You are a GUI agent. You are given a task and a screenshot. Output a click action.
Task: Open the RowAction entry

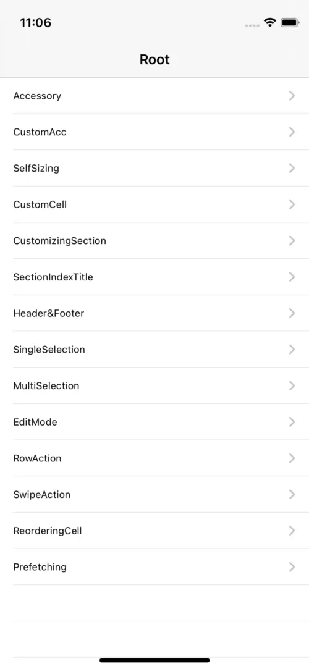[x=154, y=458]
